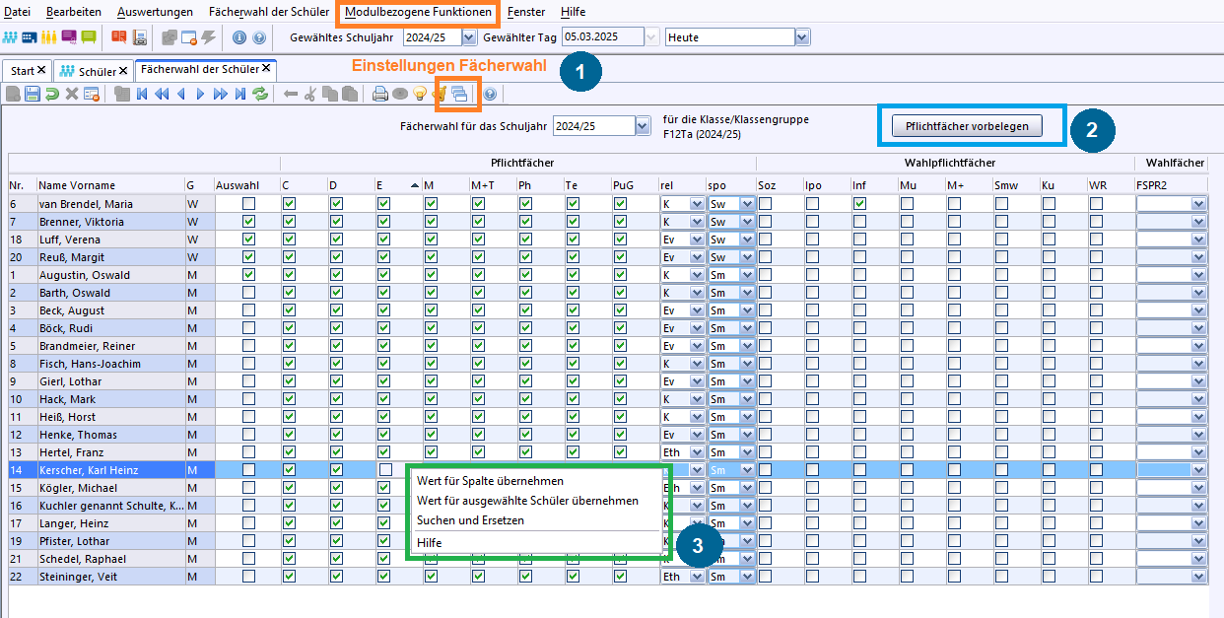Open Gewähltes Schuljahr dropdown
Viewport: 1224px width, 618px height.
click(469, 37)
